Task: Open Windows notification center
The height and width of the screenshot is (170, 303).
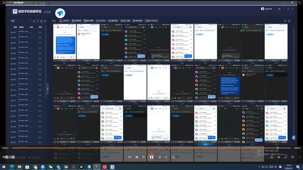Action: (x=298, y=167)
